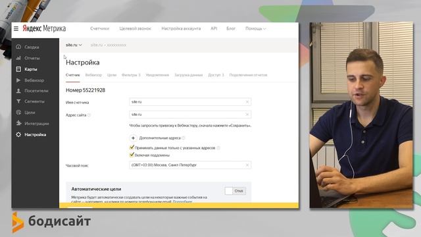Click the Посетители person icon
Viewport: 421px width, 237px height.
18,91
